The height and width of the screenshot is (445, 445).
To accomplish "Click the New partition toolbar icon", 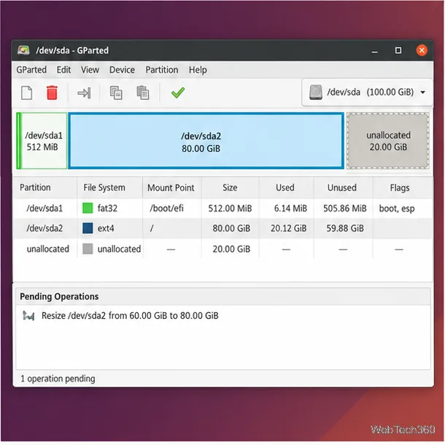I will (x=27, y=93).
